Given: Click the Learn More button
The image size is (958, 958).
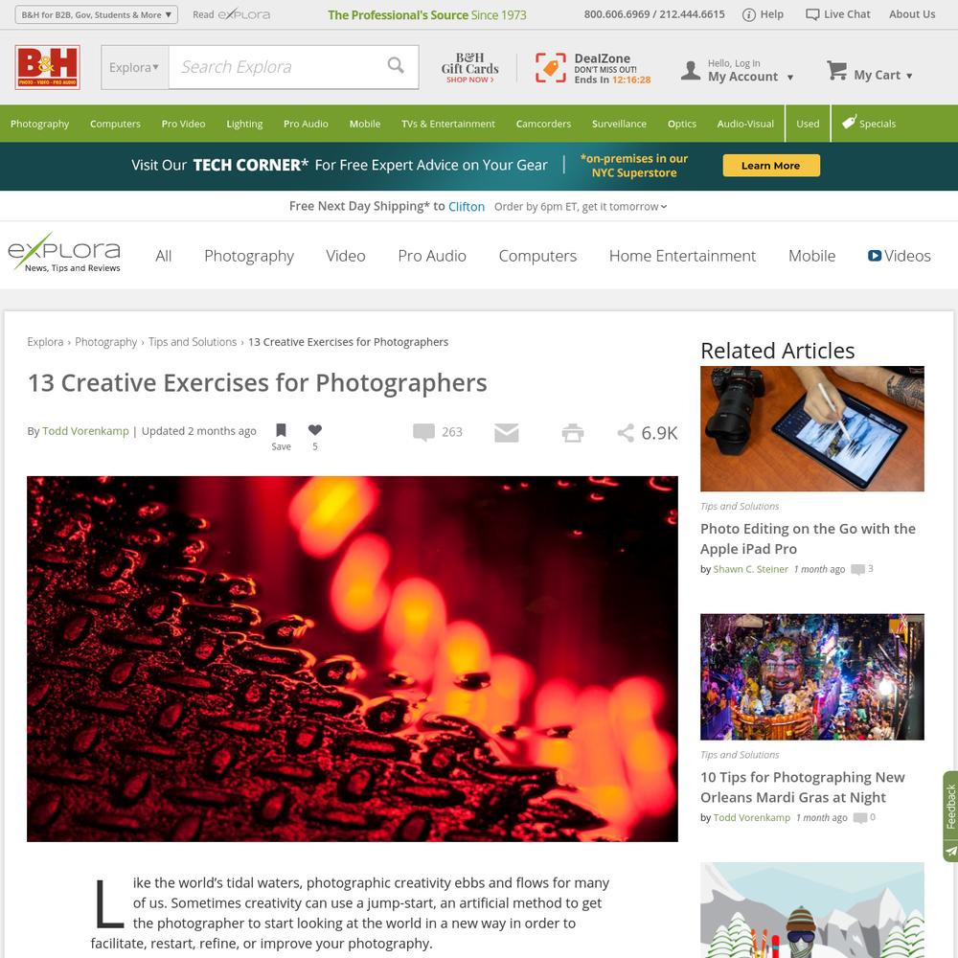Looking at the screenshot, I should [771, 166].
